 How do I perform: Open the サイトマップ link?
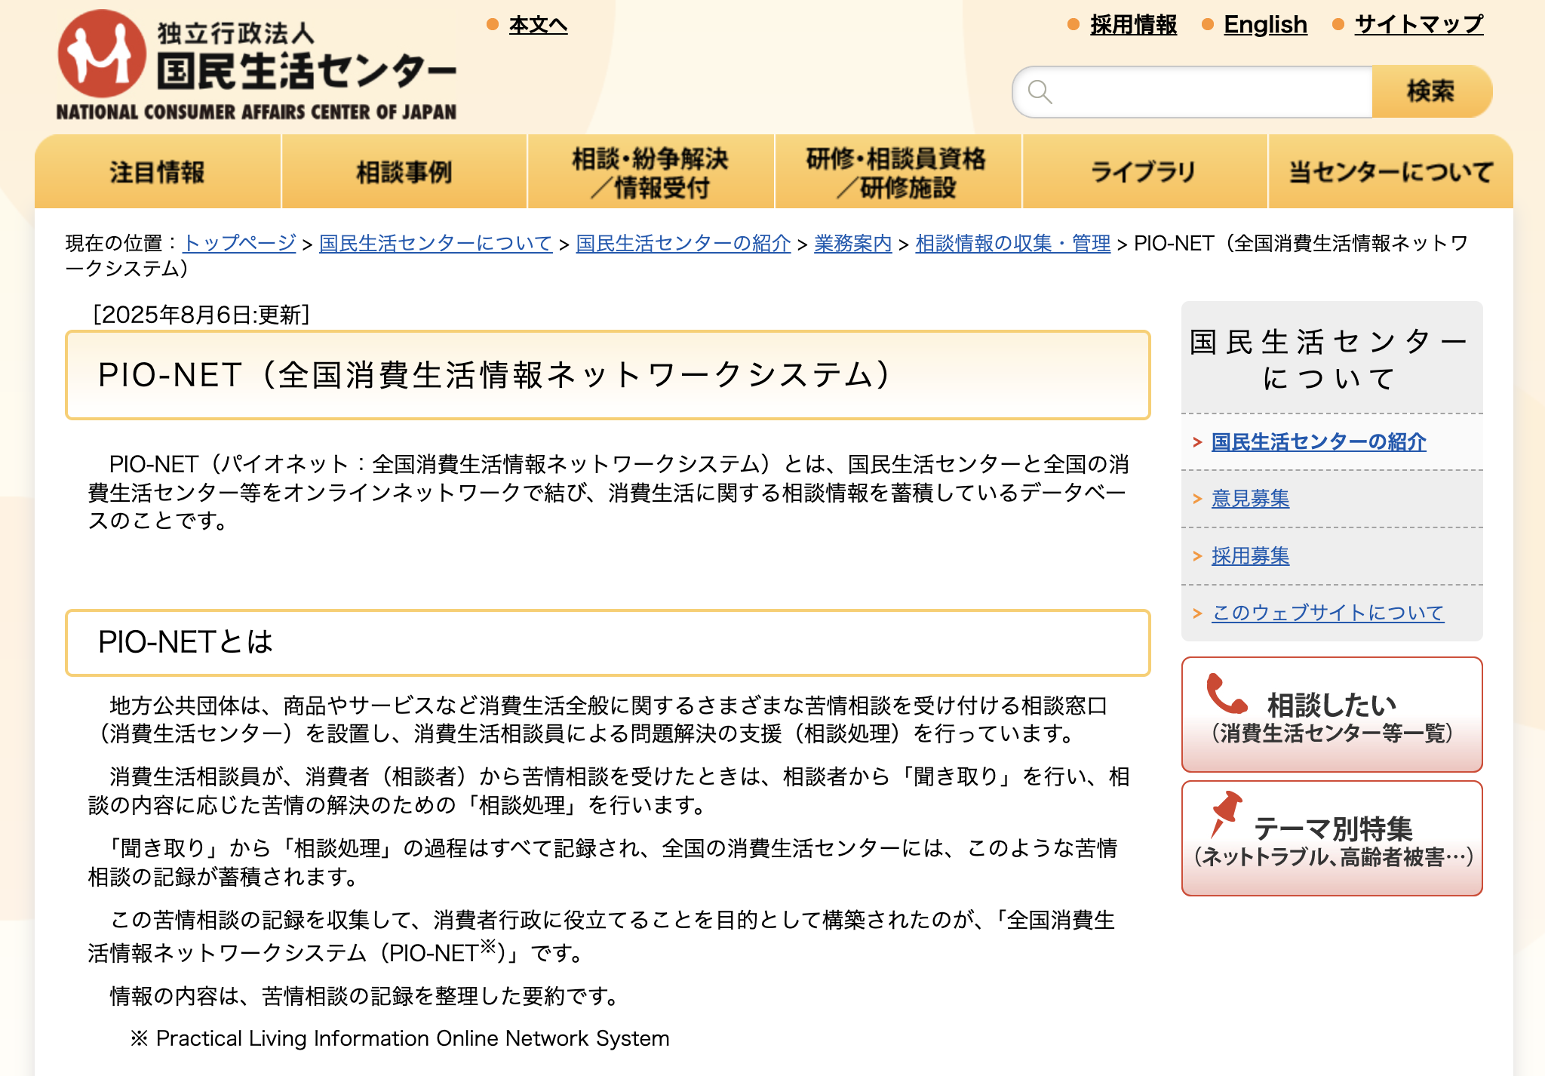coord(1419,25)
